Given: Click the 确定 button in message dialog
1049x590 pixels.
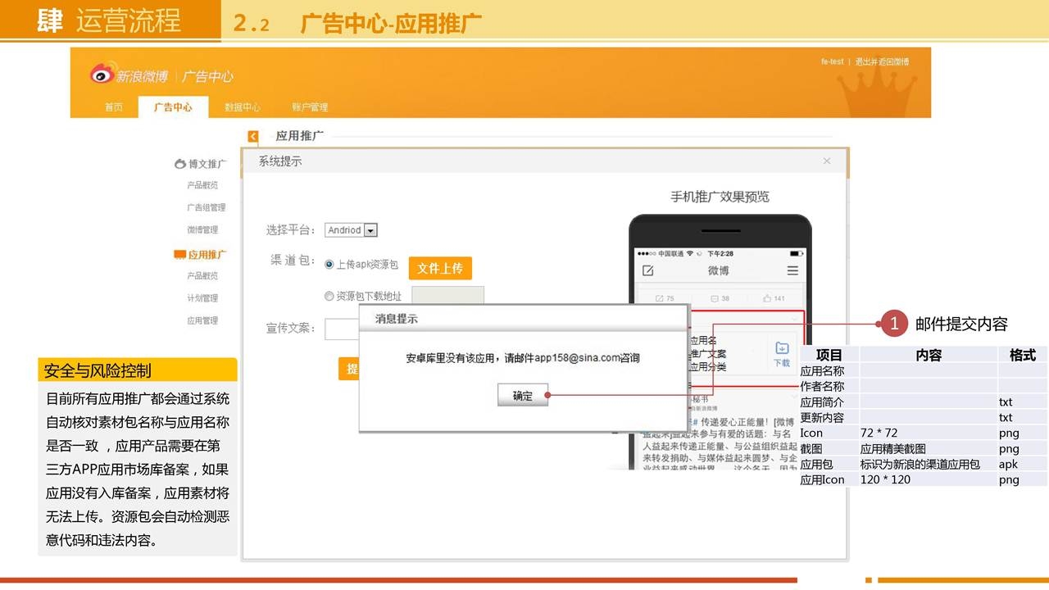Looking at the screenshot, I should pyautogui.click(x=522, y=396).
